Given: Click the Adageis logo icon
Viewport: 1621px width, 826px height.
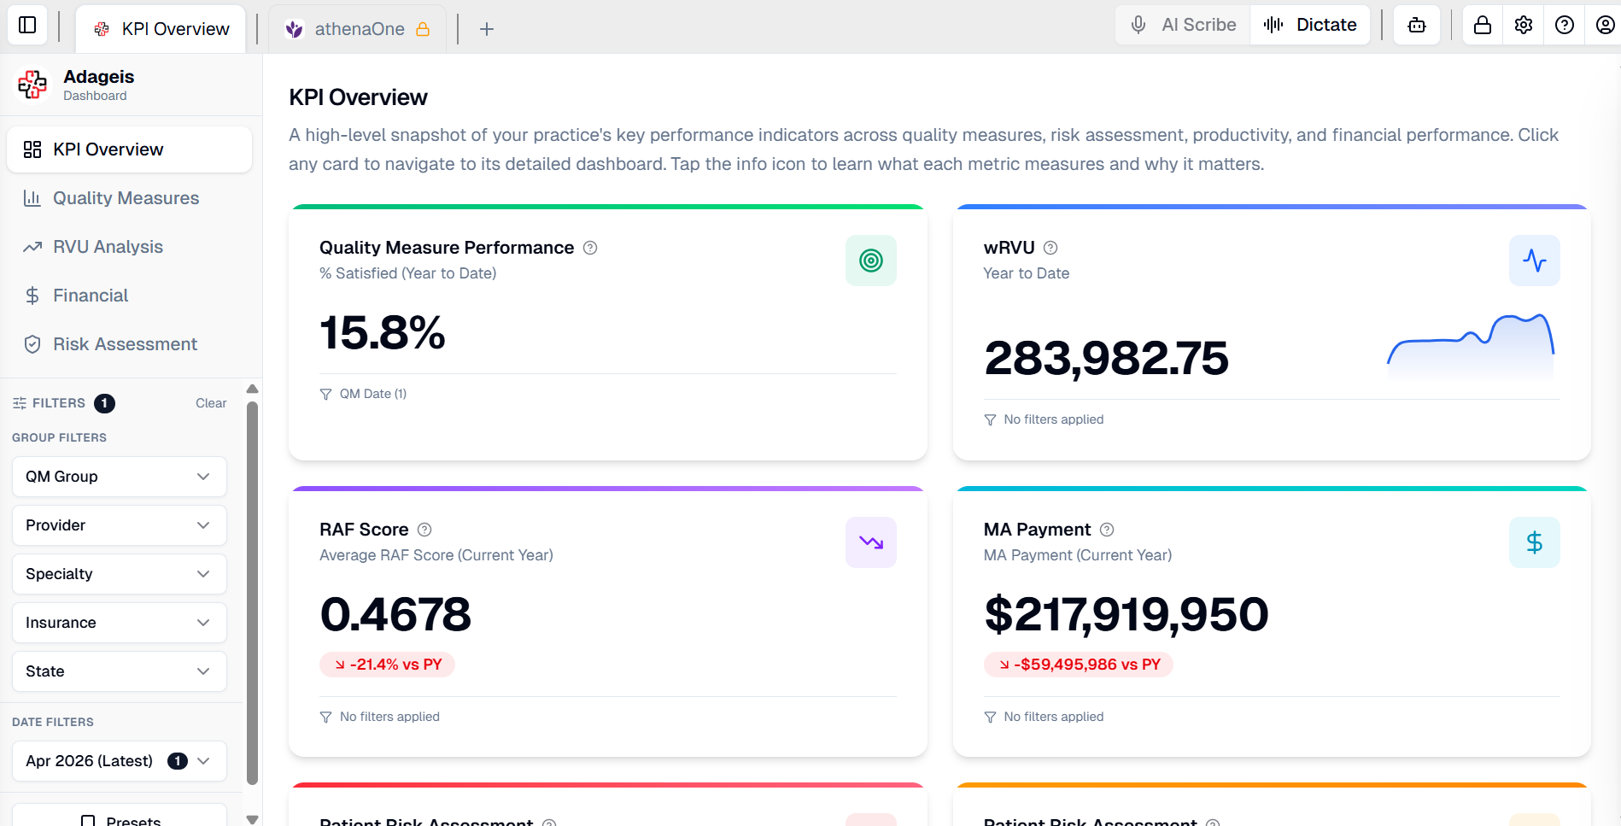Looking at the screenshot, I should click(x=32, y=85).
